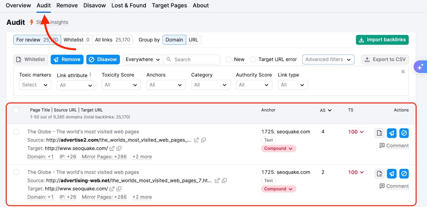
Task: Expand the Everywhere search scope dropdown
Action: [143, 59]
